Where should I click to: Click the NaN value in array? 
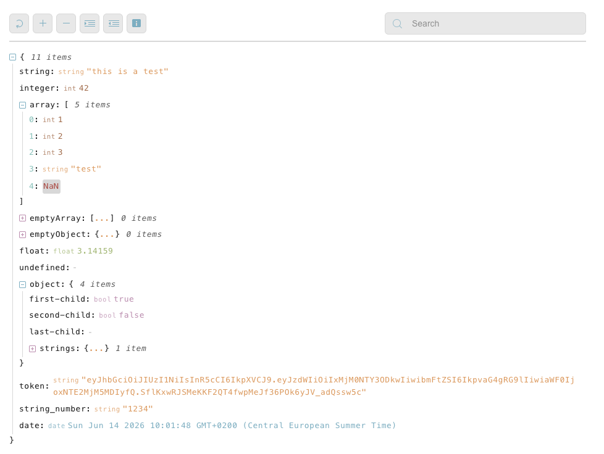(51, 187)
